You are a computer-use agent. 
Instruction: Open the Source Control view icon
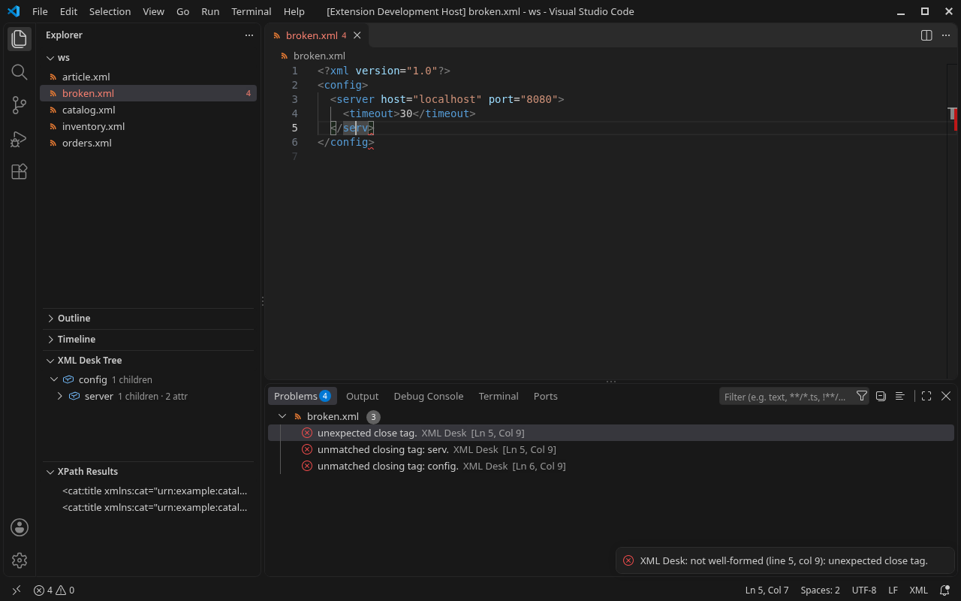coord(20,105)
